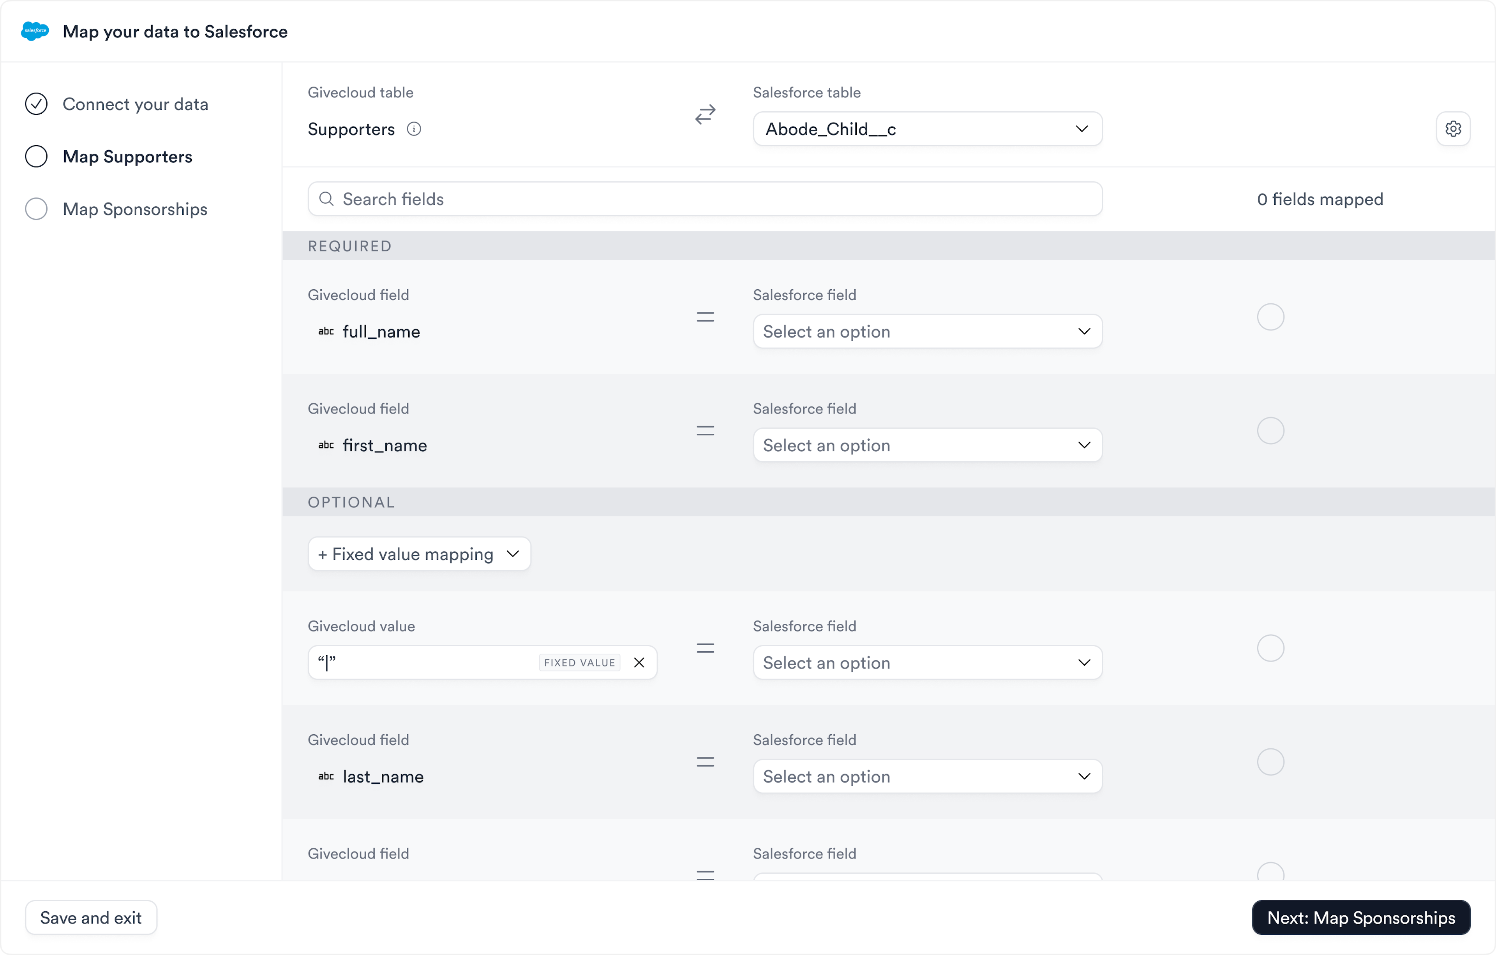1496x955 pixels.
Task: Click Save and exit
Action: tap(90, 918)
